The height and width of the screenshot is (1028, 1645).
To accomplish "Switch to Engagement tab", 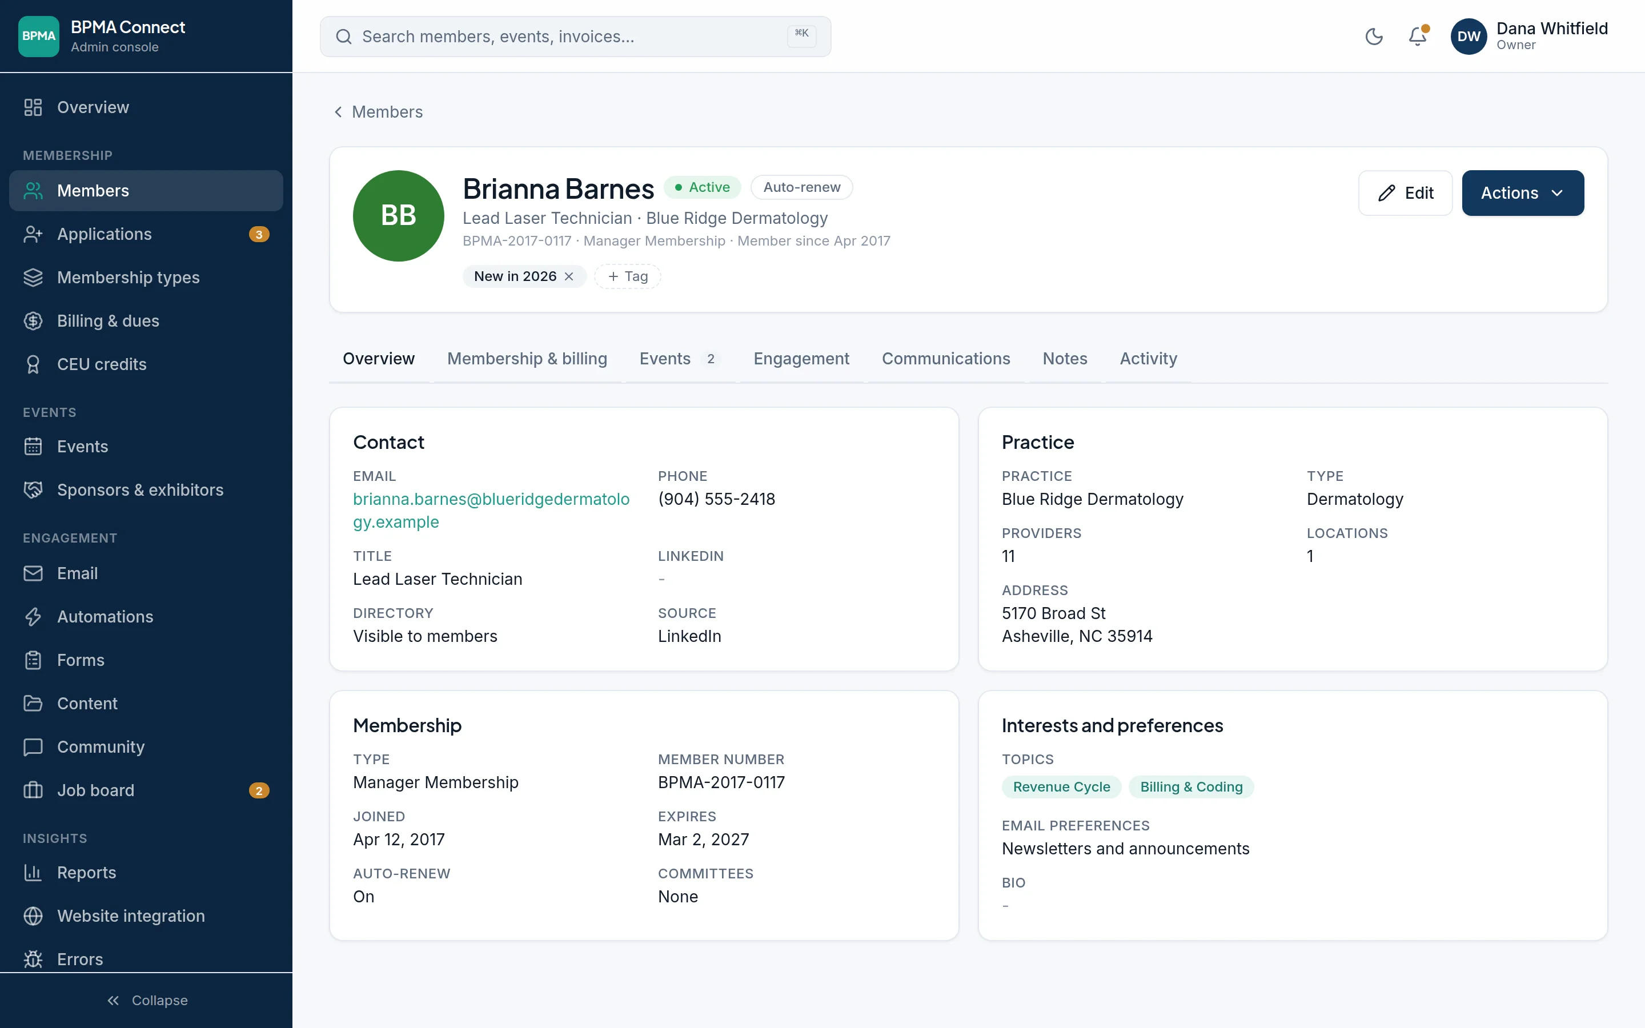I will 801,359.
